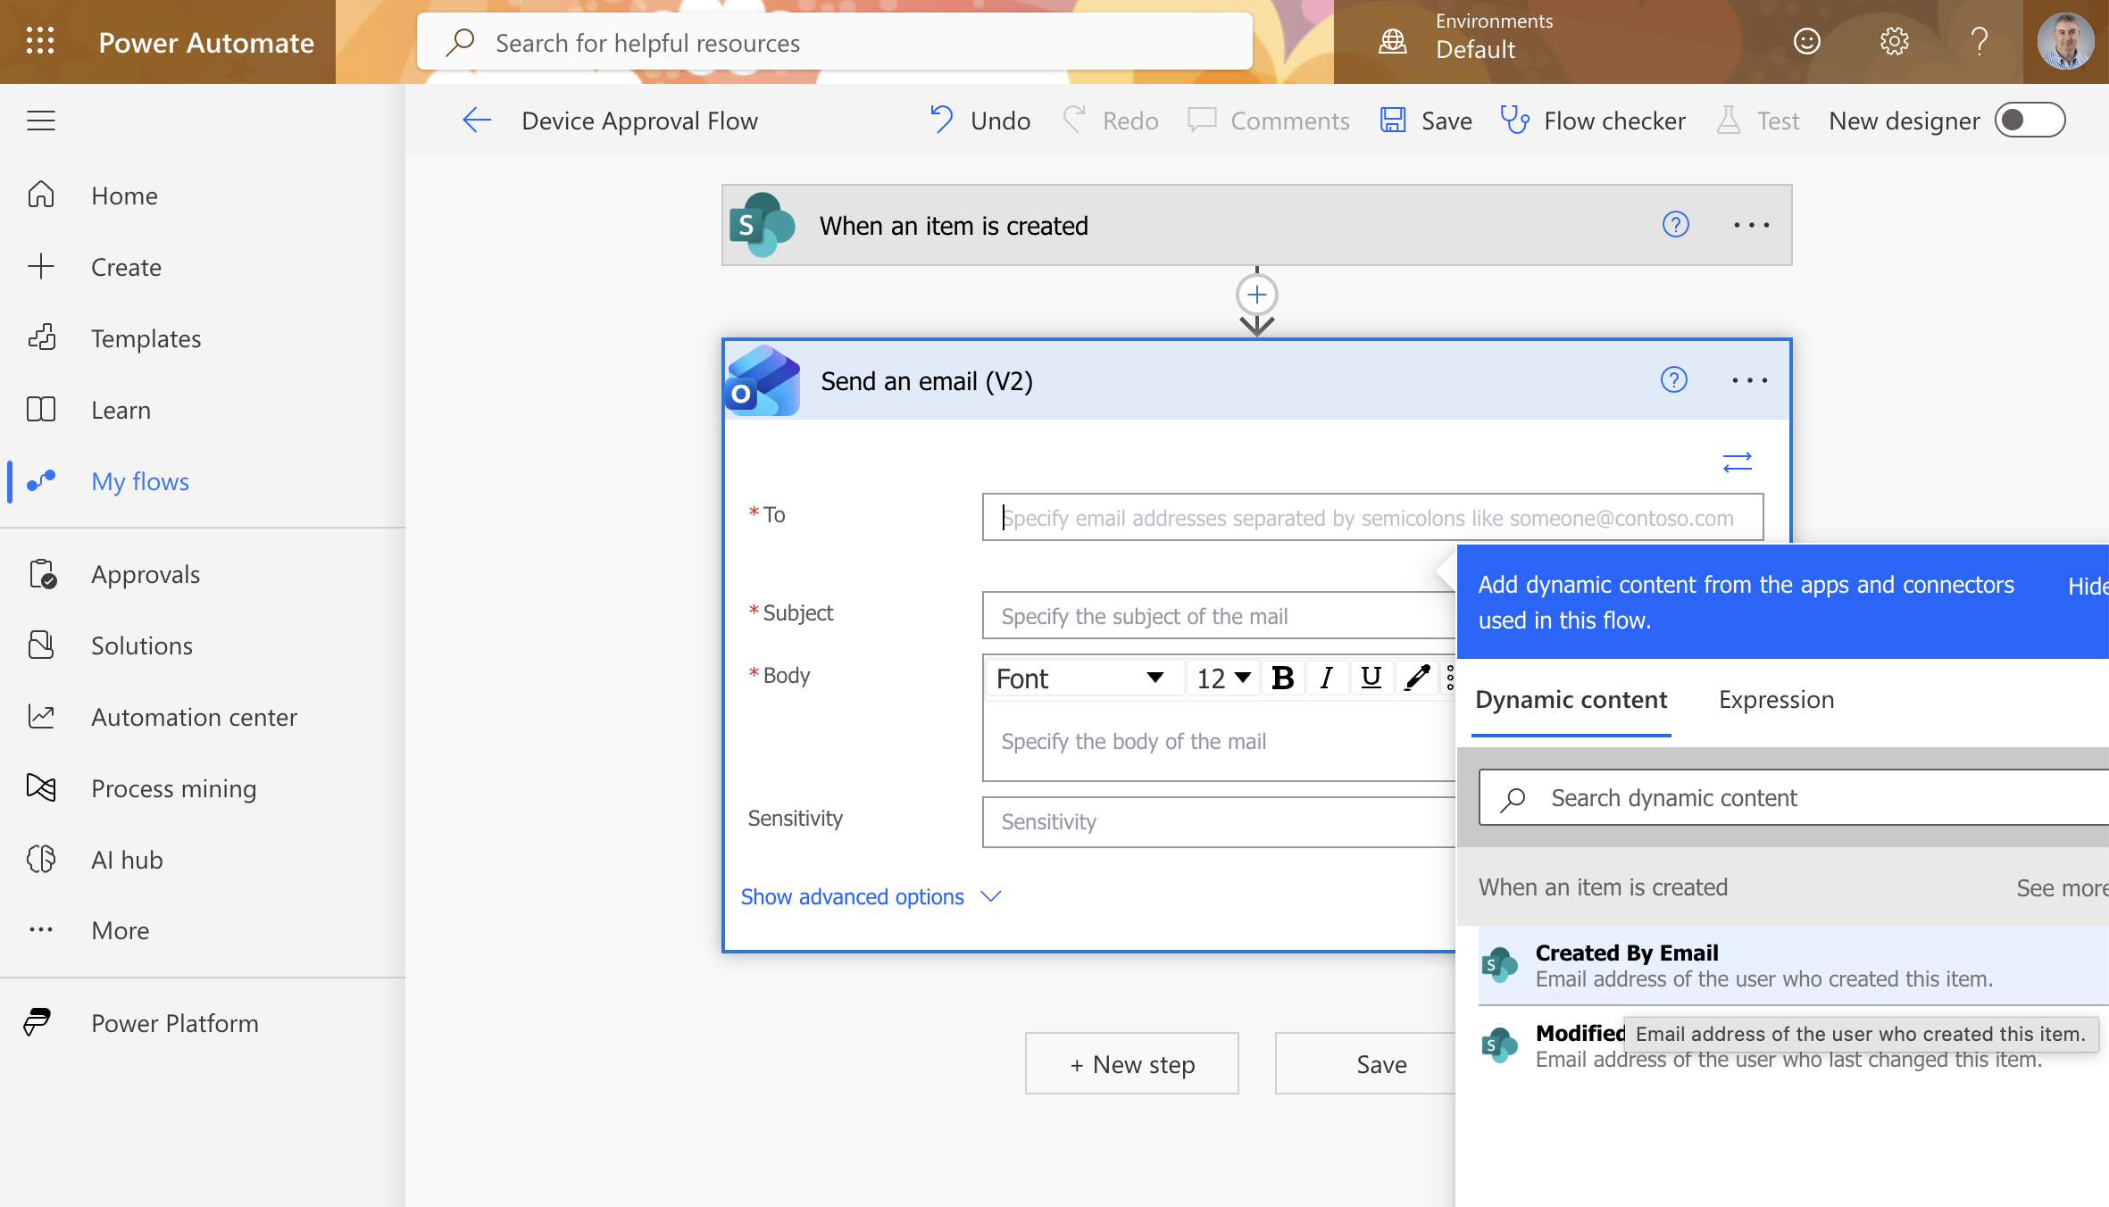Save the flow from the top toolbar
Screen dimensions: 2109x1207
click(x=1426, y=121)
